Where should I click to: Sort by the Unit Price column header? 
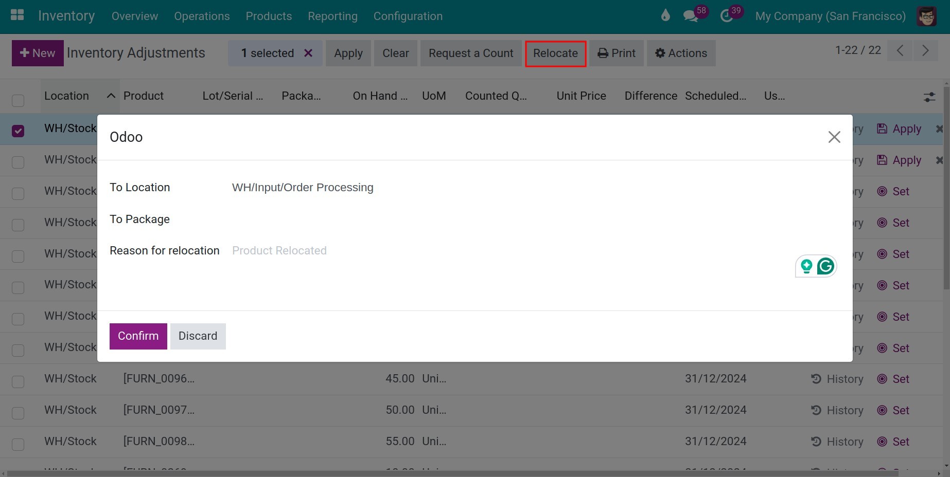(581, 96)
